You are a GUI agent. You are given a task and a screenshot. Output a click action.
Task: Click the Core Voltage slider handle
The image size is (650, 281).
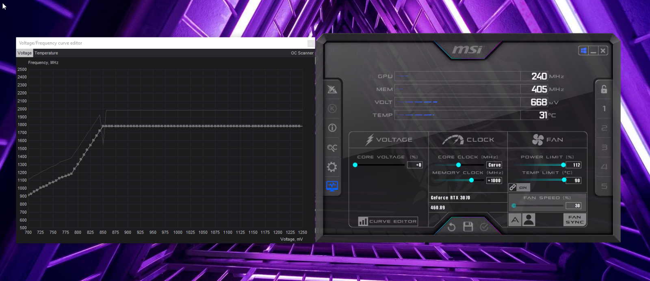355,165
